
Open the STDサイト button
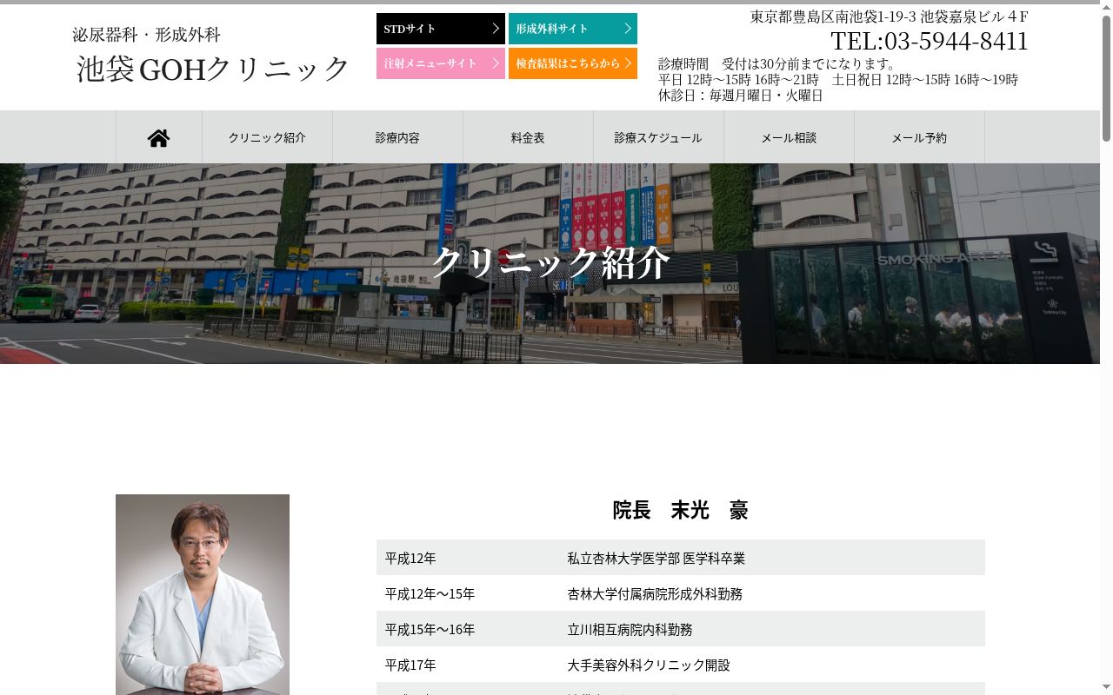[441, 29]
